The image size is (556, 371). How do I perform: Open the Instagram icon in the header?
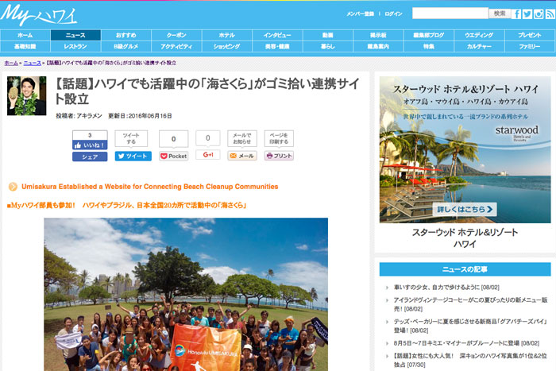[539, 14]
